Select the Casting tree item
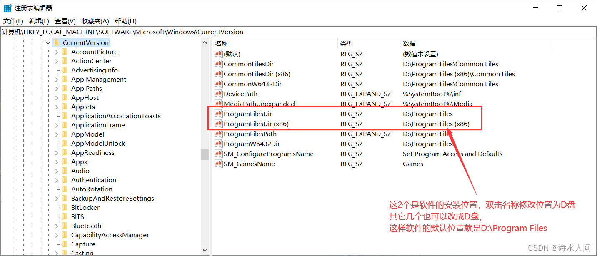Image resolution: width=597 pixels, height=256 pixels. click(x=82, y=253)
